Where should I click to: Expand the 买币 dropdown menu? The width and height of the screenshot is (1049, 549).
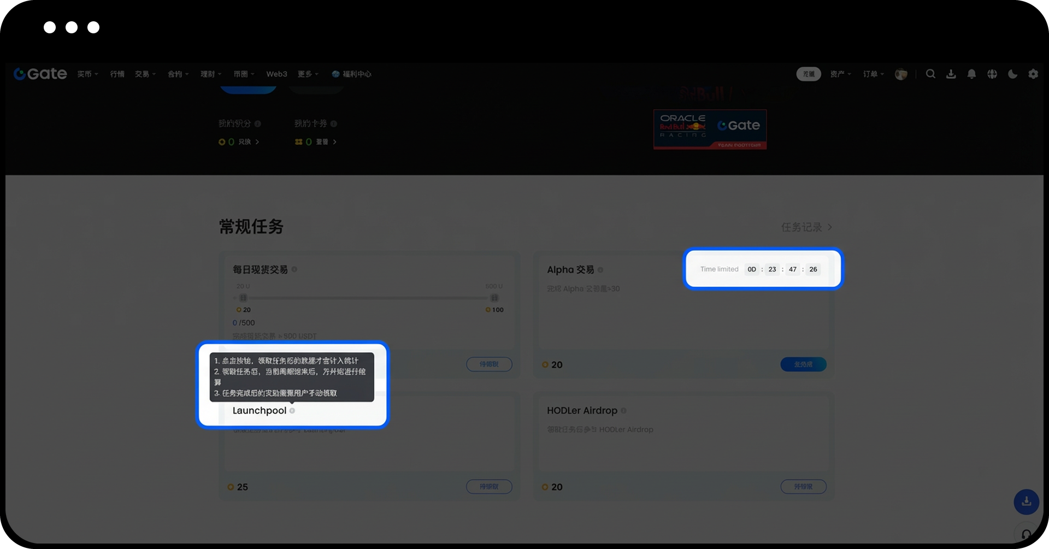click(x=87, y=74)
